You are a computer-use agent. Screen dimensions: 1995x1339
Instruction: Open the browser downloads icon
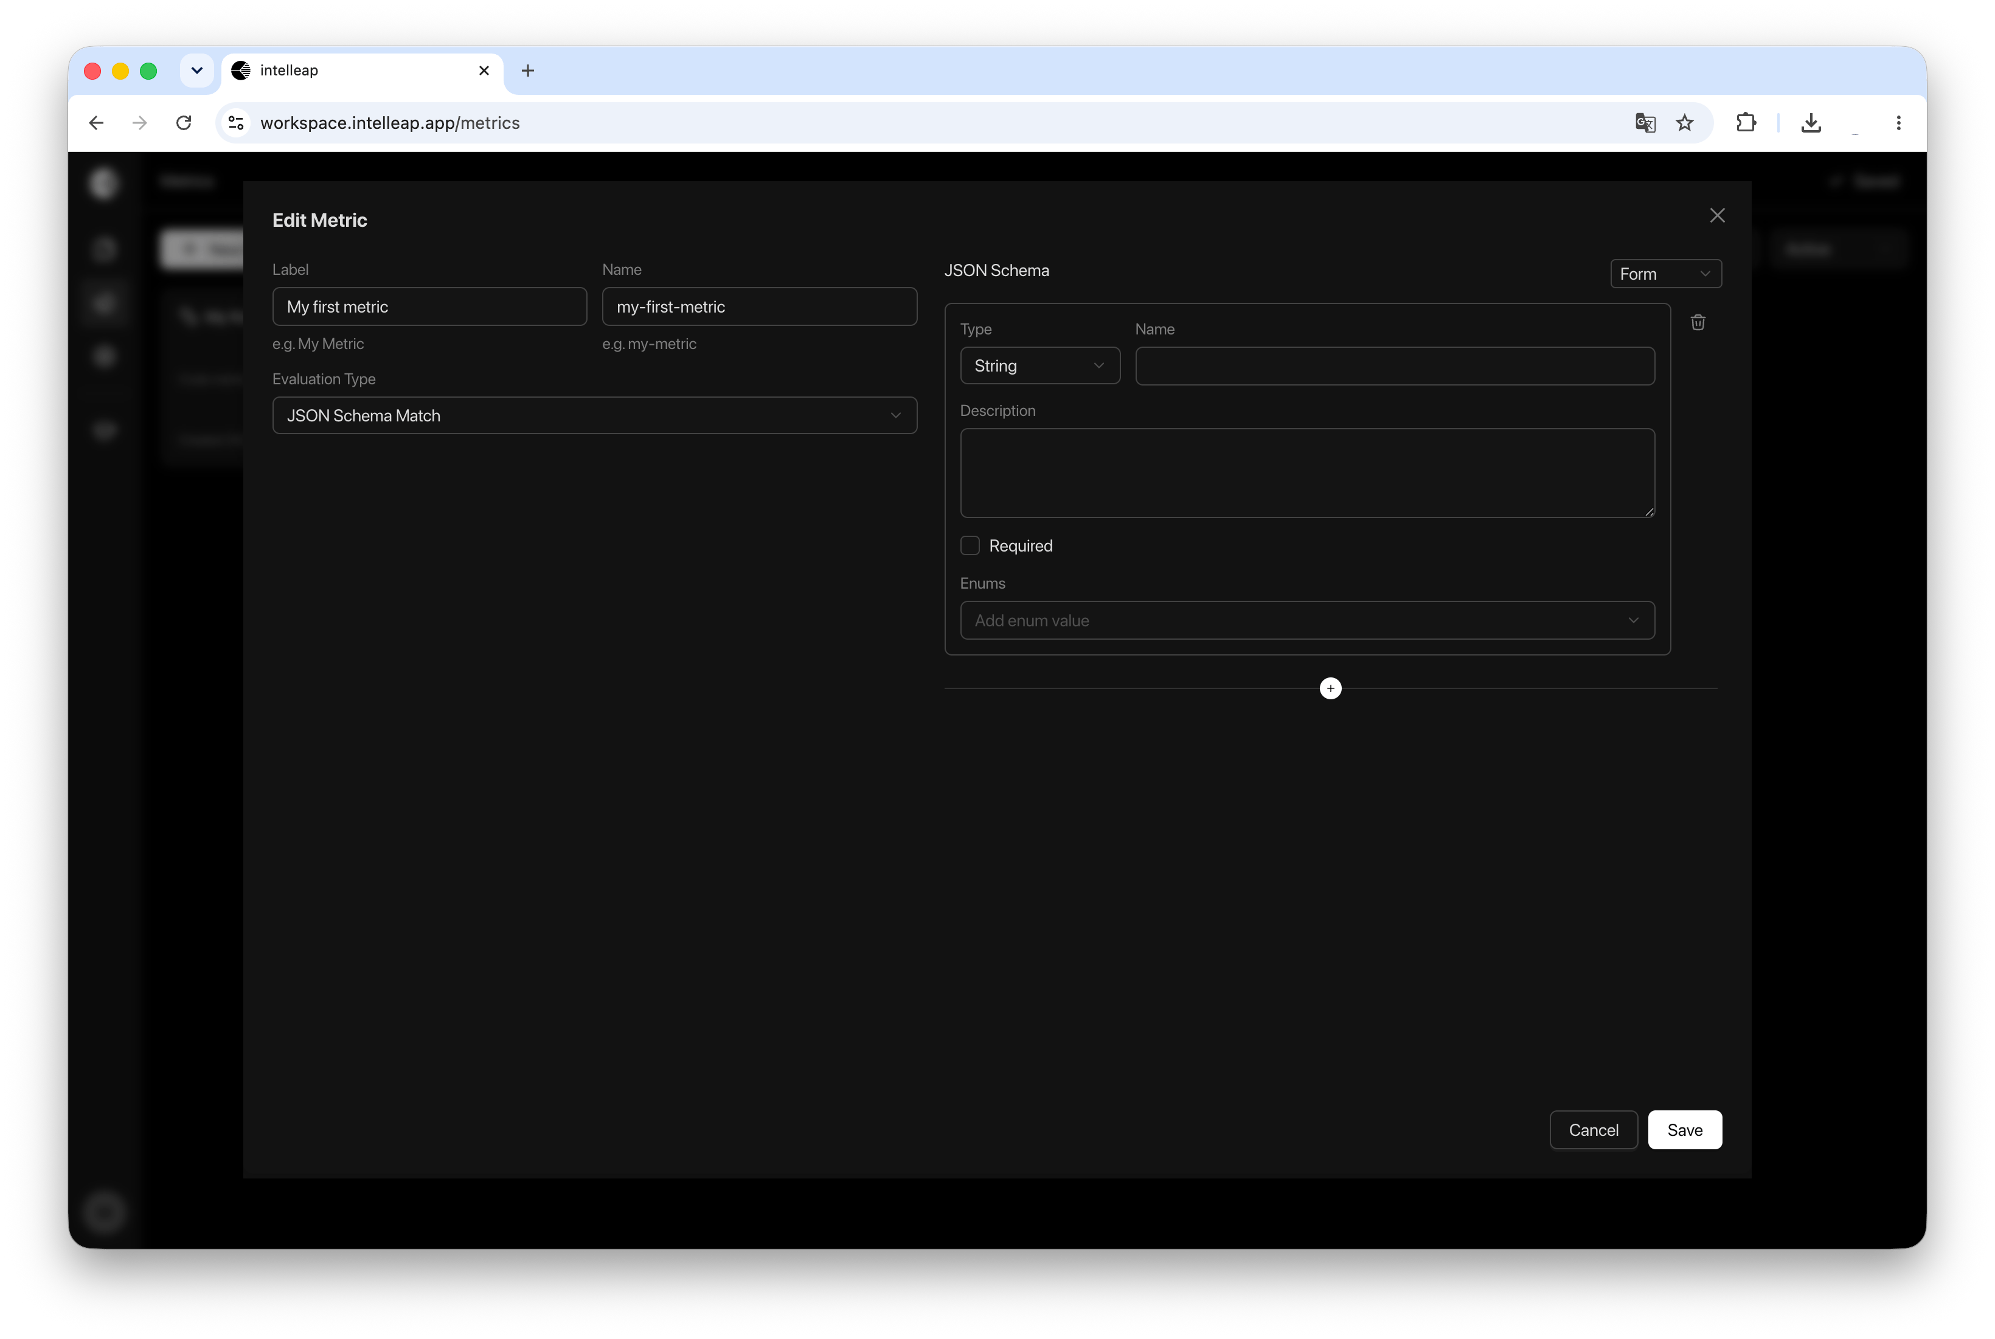click(1811, 123)
